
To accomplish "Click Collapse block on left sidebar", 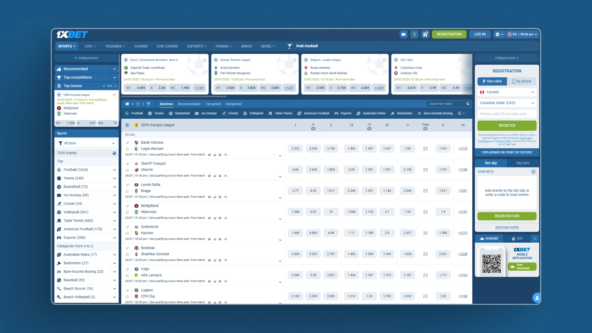I will click(x=86, y=58).
